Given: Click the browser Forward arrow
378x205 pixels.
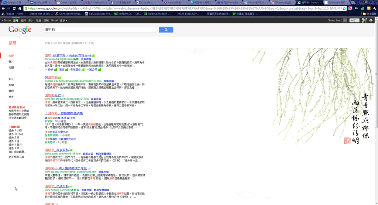Looking at the screenshot, I should tap(8, 8).
